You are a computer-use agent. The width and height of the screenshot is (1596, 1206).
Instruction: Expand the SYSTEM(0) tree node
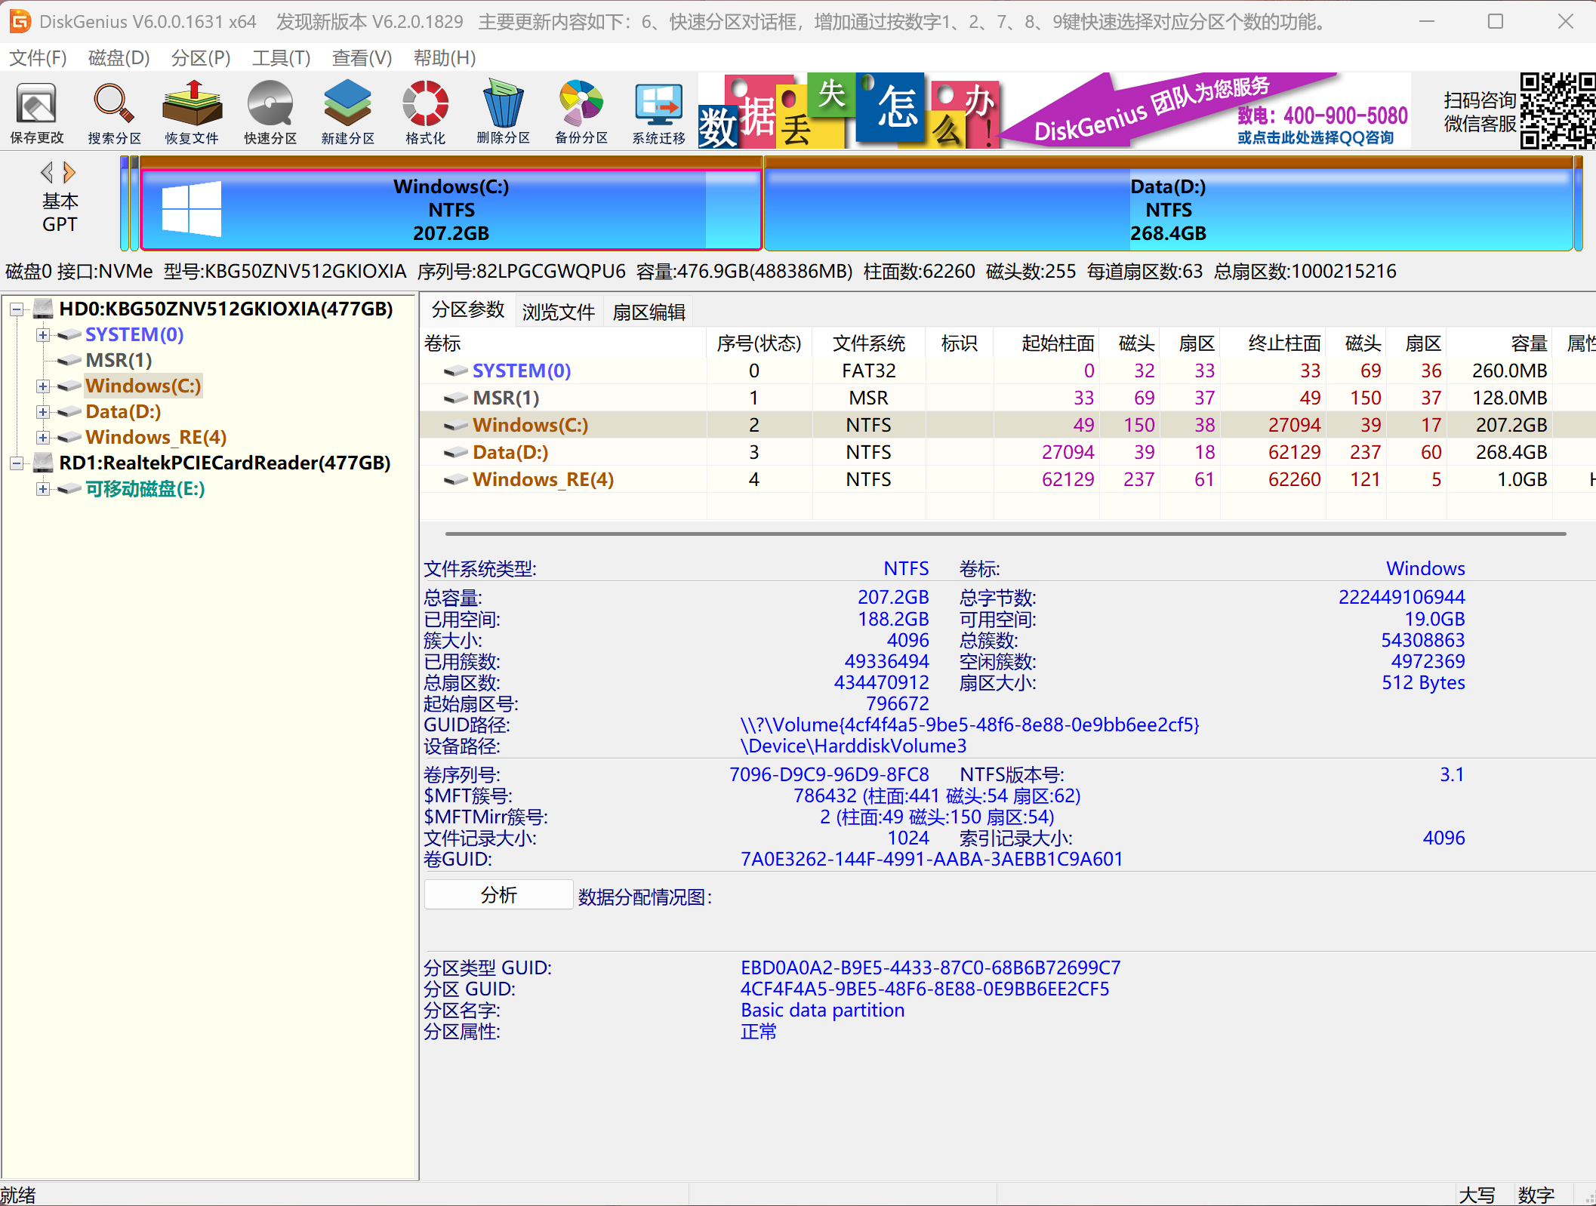click(43, 335)
